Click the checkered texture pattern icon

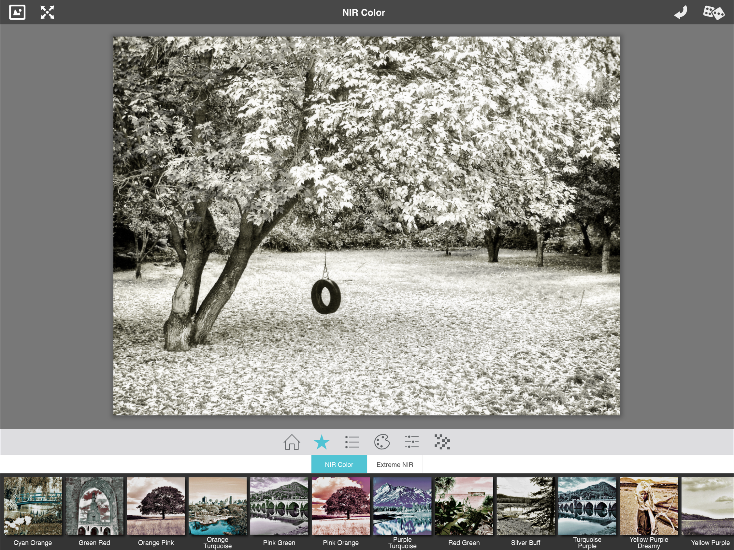coord(442,442)
